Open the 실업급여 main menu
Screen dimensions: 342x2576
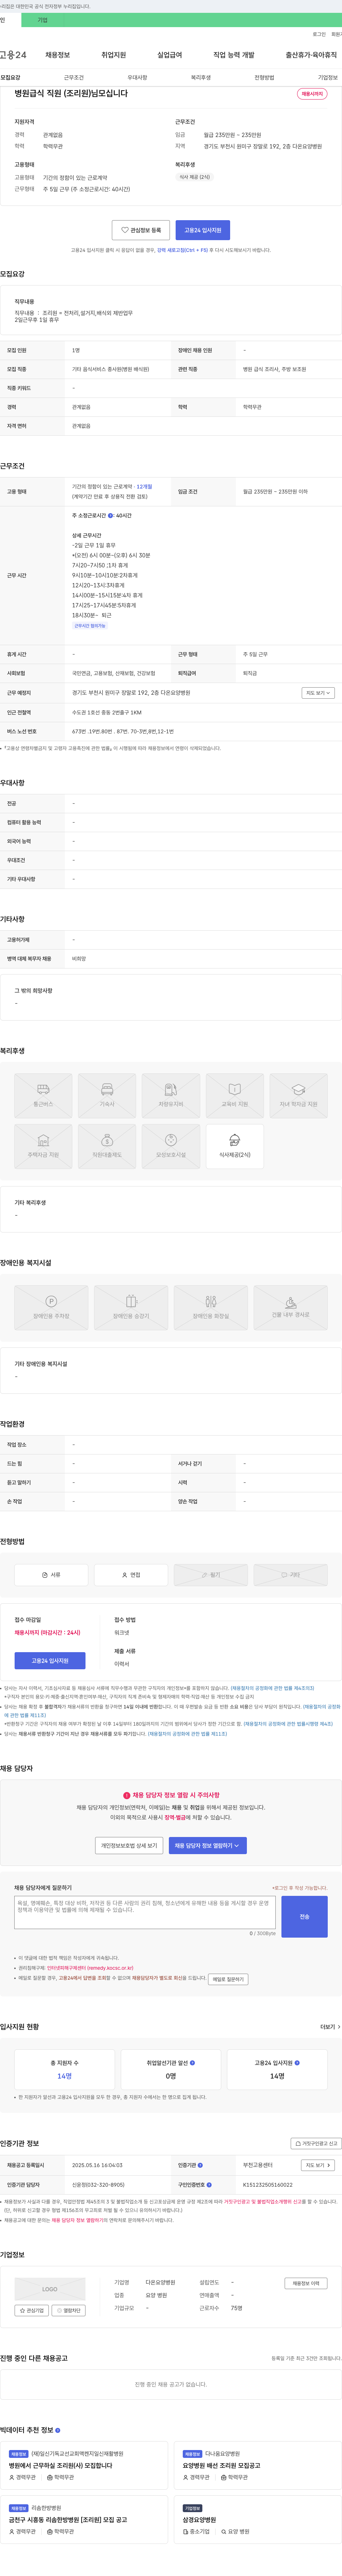[x=170, y=55]
